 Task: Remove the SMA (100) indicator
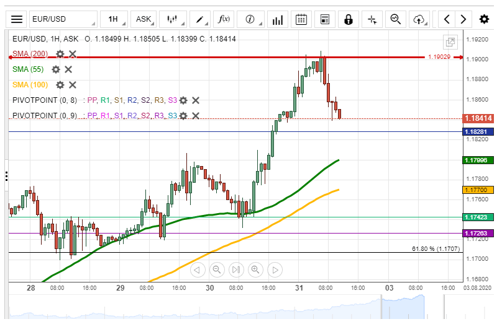[72, 85]
